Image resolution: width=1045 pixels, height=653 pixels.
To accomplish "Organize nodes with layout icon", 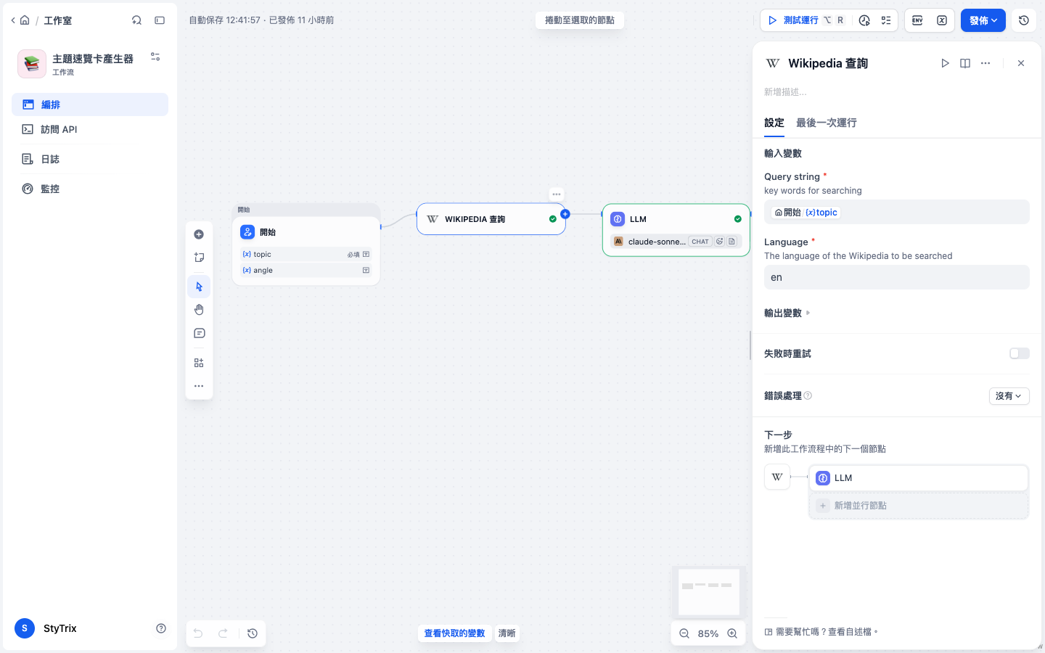I will click(x=199, y=363).
